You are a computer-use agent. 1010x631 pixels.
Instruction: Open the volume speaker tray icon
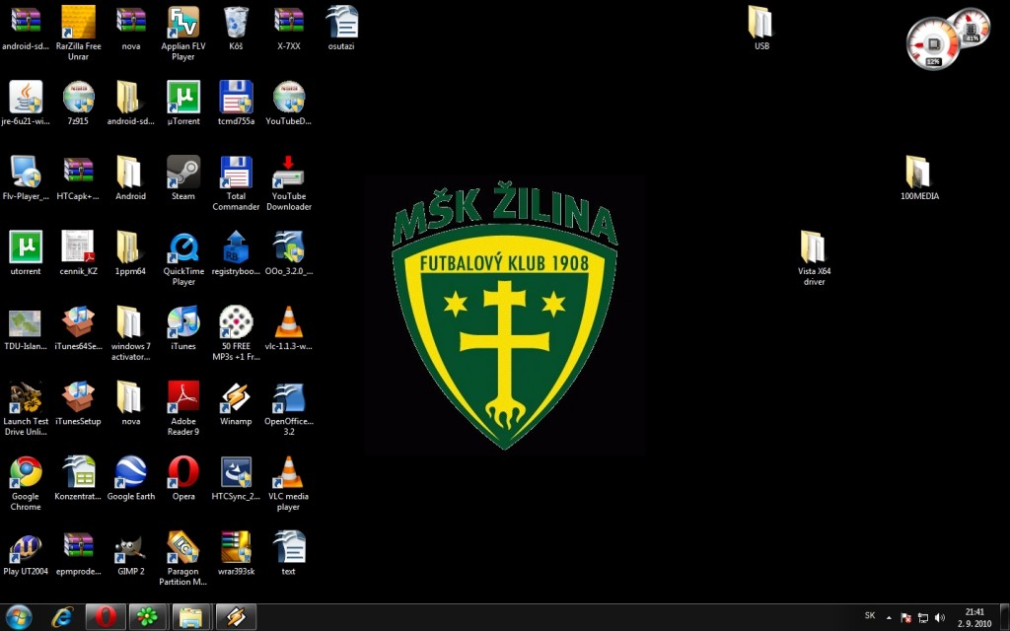point(940,617)
